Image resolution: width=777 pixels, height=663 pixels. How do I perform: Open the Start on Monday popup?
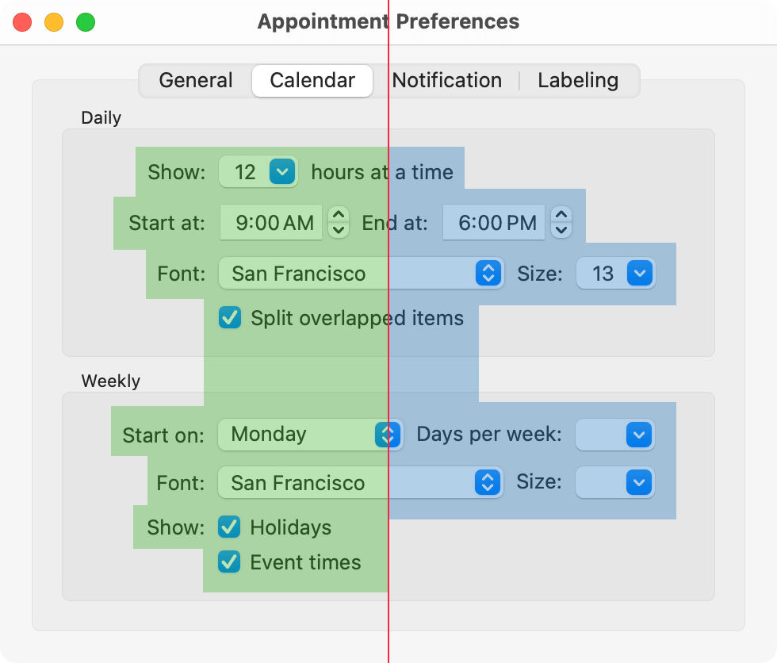[310, 435]
